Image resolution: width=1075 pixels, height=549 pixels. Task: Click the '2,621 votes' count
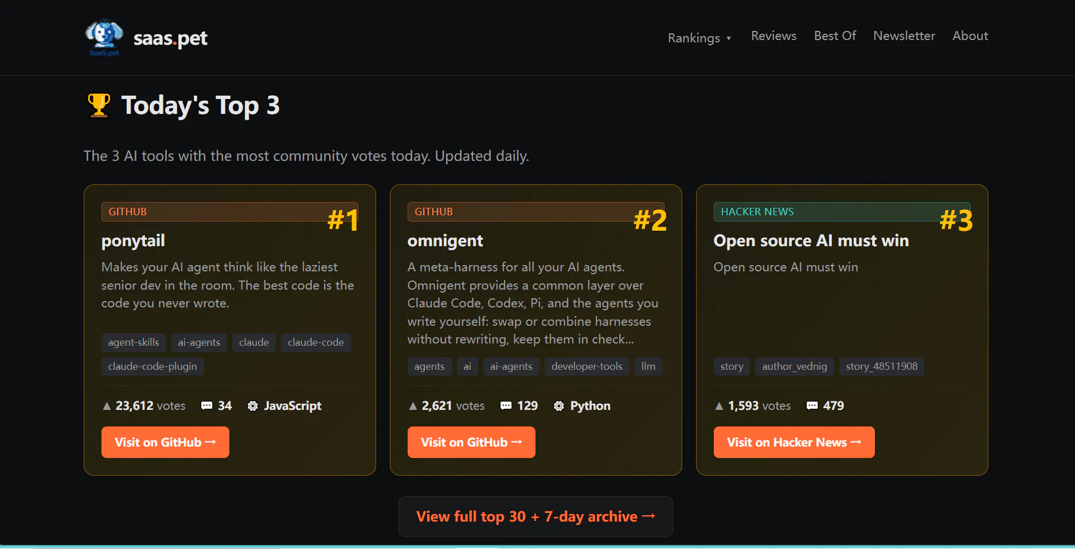tap(453, 406)
